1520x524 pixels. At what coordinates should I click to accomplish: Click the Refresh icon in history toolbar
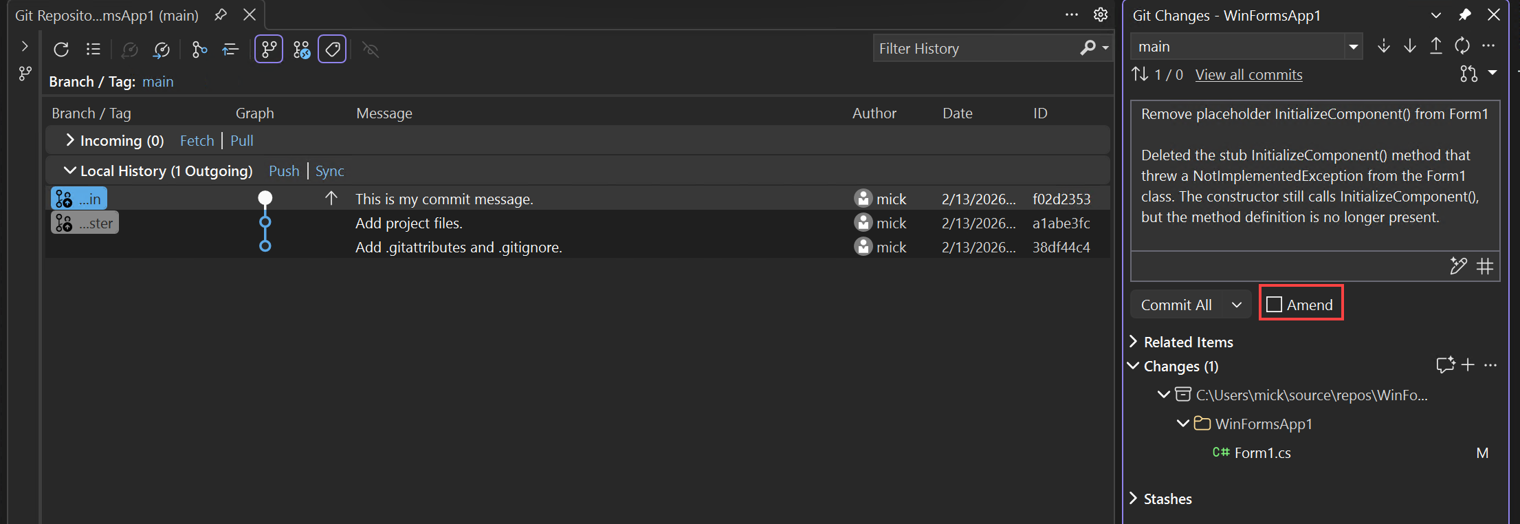[61, 50]
